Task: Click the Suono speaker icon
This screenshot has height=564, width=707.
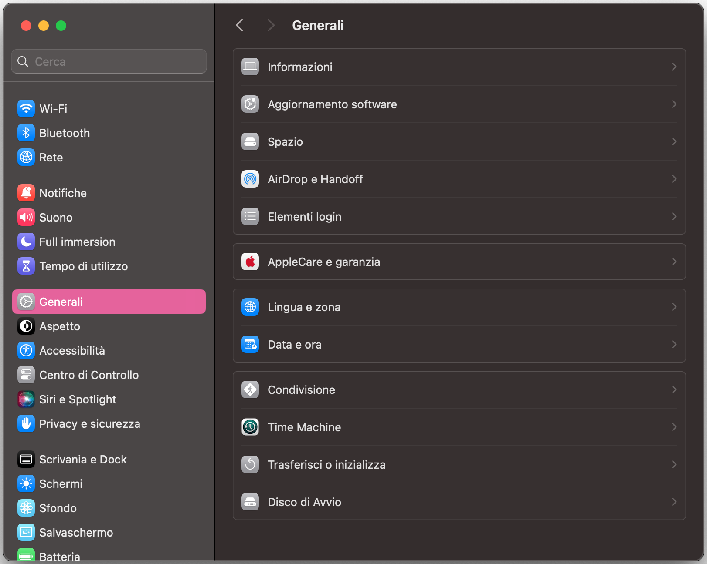Action: pyautogui.click(x=26, y=217)
